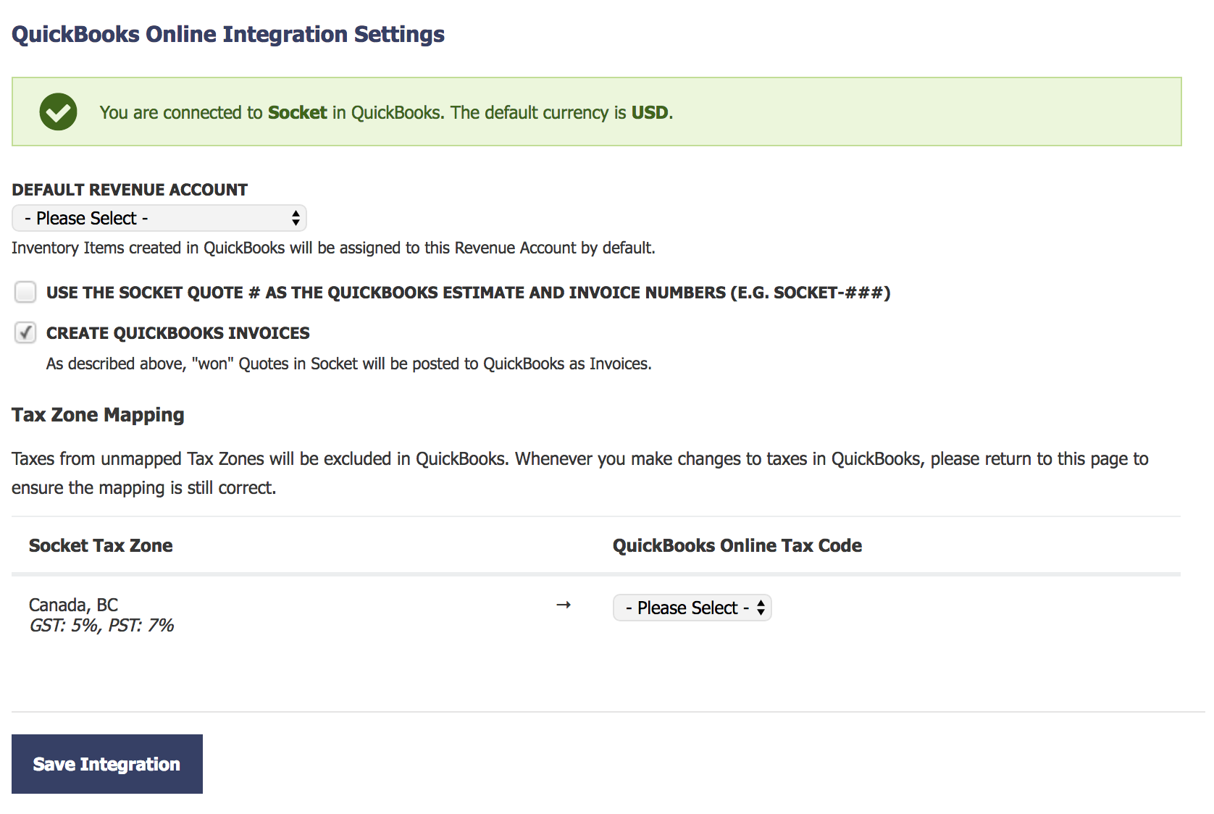The image size is (1214, 814).
Task: Click the Default Revenue Account field label
Action: pyautogui.click(x=130, y=190)
